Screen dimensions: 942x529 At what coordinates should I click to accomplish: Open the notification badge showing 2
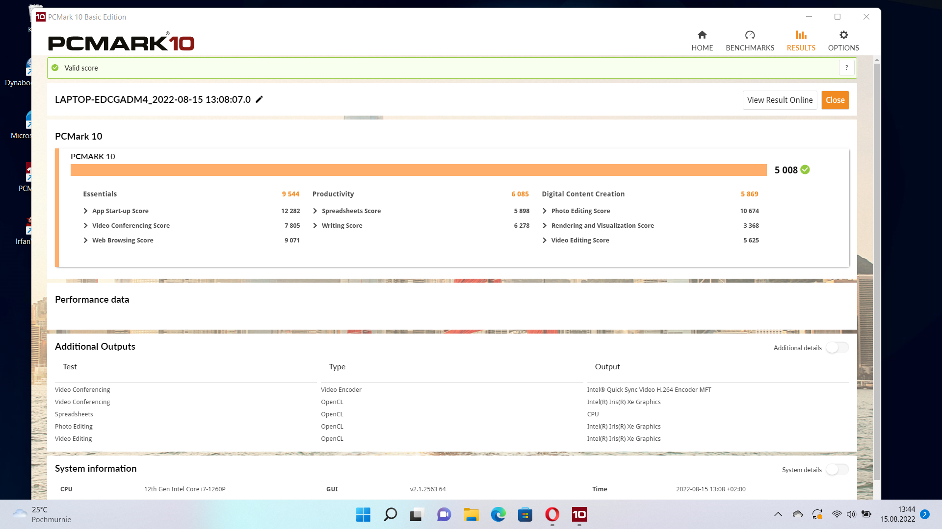925,514
